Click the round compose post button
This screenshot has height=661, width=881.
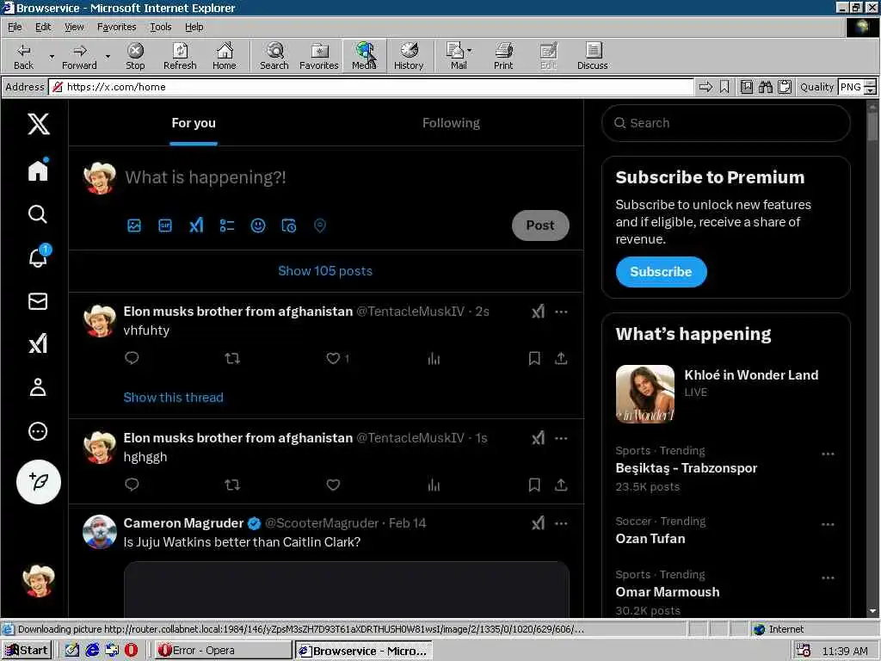tap(38, 482)
